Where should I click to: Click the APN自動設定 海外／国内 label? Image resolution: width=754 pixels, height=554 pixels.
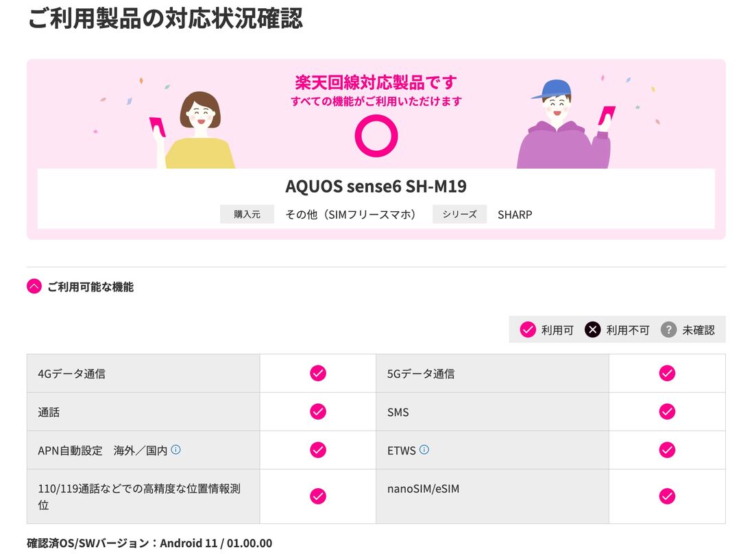(102, 450)
